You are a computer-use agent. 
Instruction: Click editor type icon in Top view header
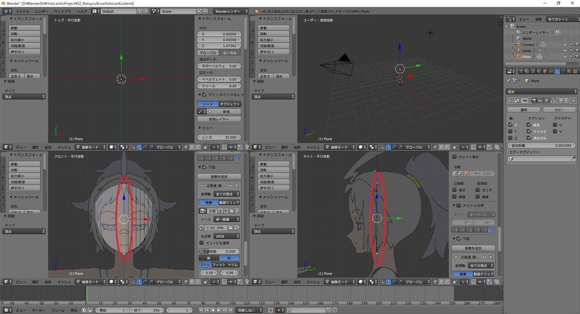tap(7, 147)
